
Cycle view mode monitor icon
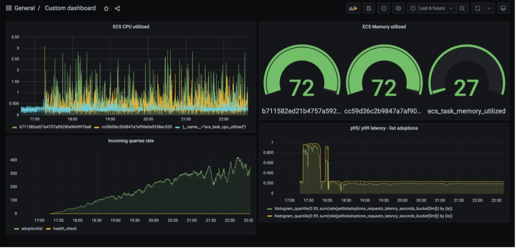tap(503, 8)
